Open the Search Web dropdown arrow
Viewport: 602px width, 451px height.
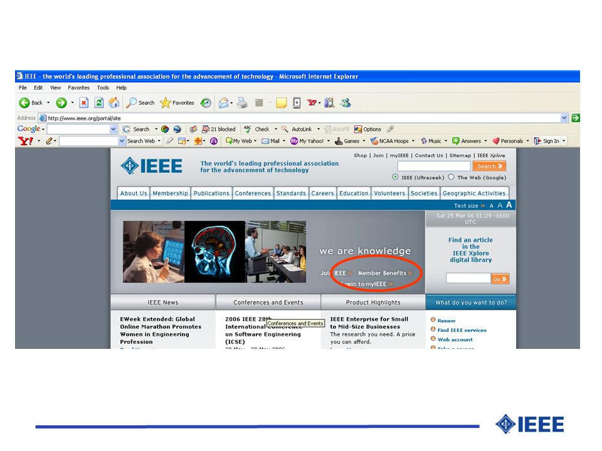(159, 141)
